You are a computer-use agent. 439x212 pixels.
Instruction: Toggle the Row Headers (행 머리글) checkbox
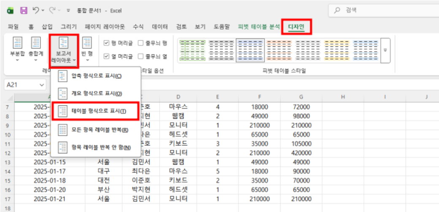(107, 43)
